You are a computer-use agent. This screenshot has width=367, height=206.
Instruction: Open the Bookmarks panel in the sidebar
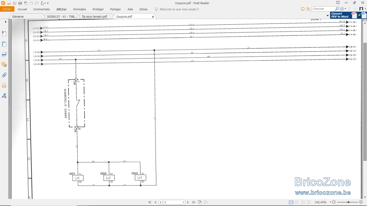(4, 34)
